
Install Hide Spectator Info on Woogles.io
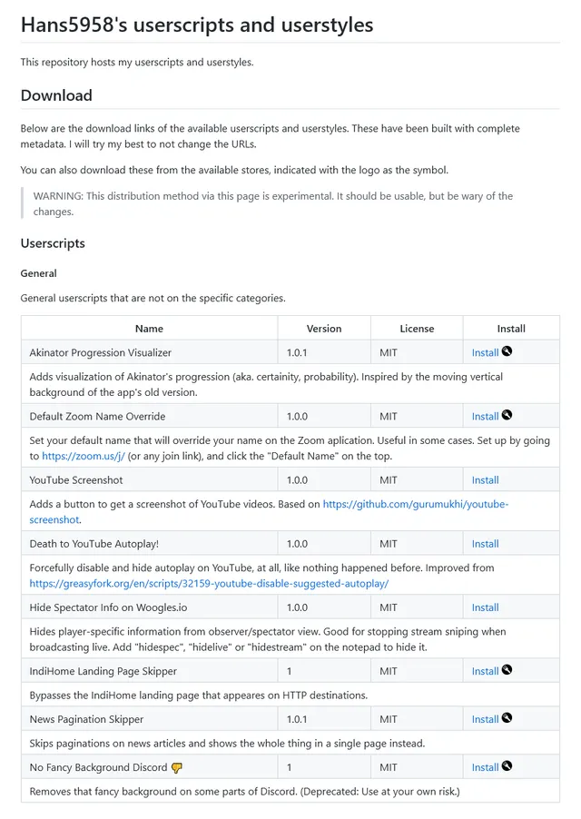click(x=485, y=607)
